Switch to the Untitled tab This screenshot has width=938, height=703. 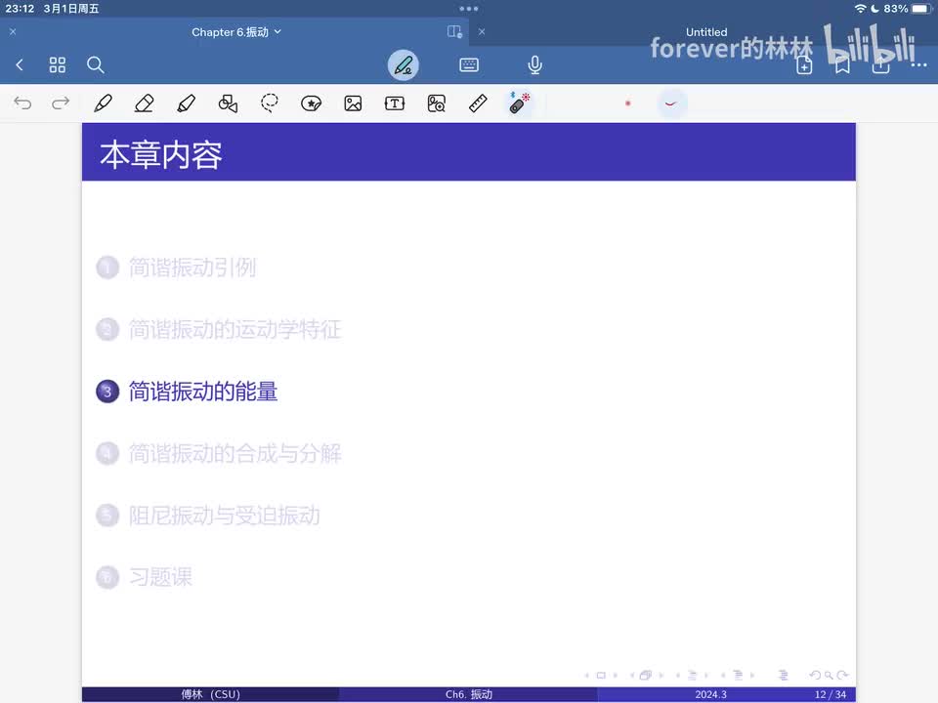[706, 32]
